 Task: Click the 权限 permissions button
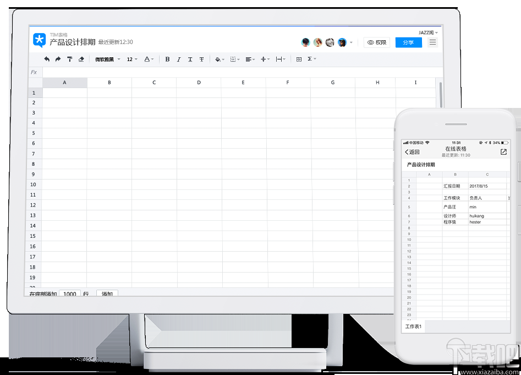click(x=377, y=42)
